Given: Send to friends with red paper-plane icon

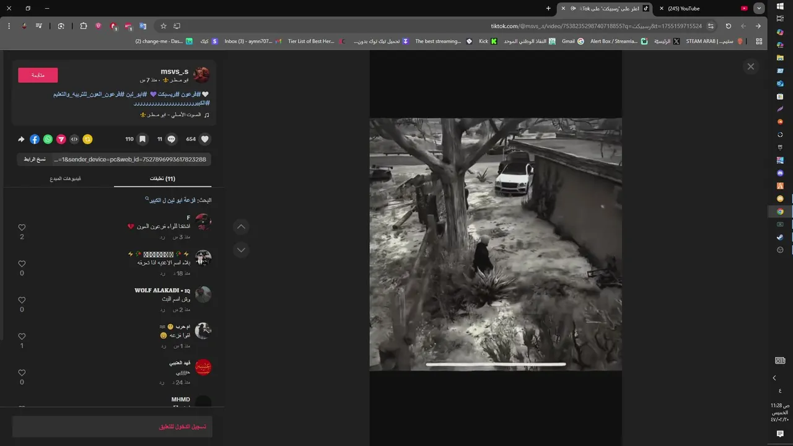Looking at the screenshot, I should [x=61, y=139].
